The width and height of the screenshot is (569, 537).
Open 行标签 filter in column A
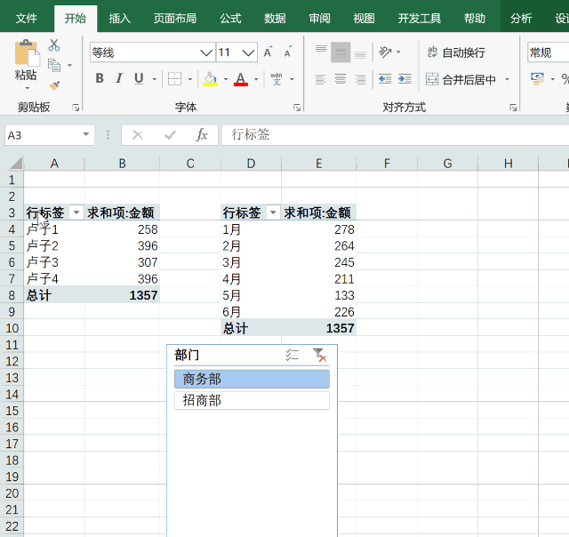coord(76,212)
